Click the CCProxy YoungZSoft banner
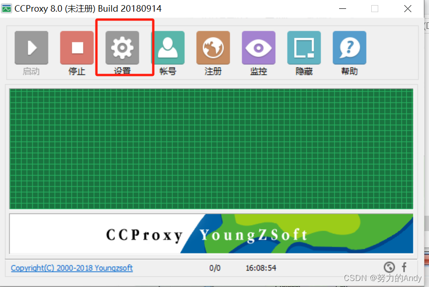429x287 pixels. 211,233
